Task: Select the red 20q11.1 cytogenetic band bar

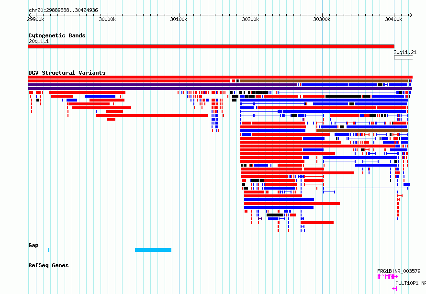Action: (x=211, y=46)
